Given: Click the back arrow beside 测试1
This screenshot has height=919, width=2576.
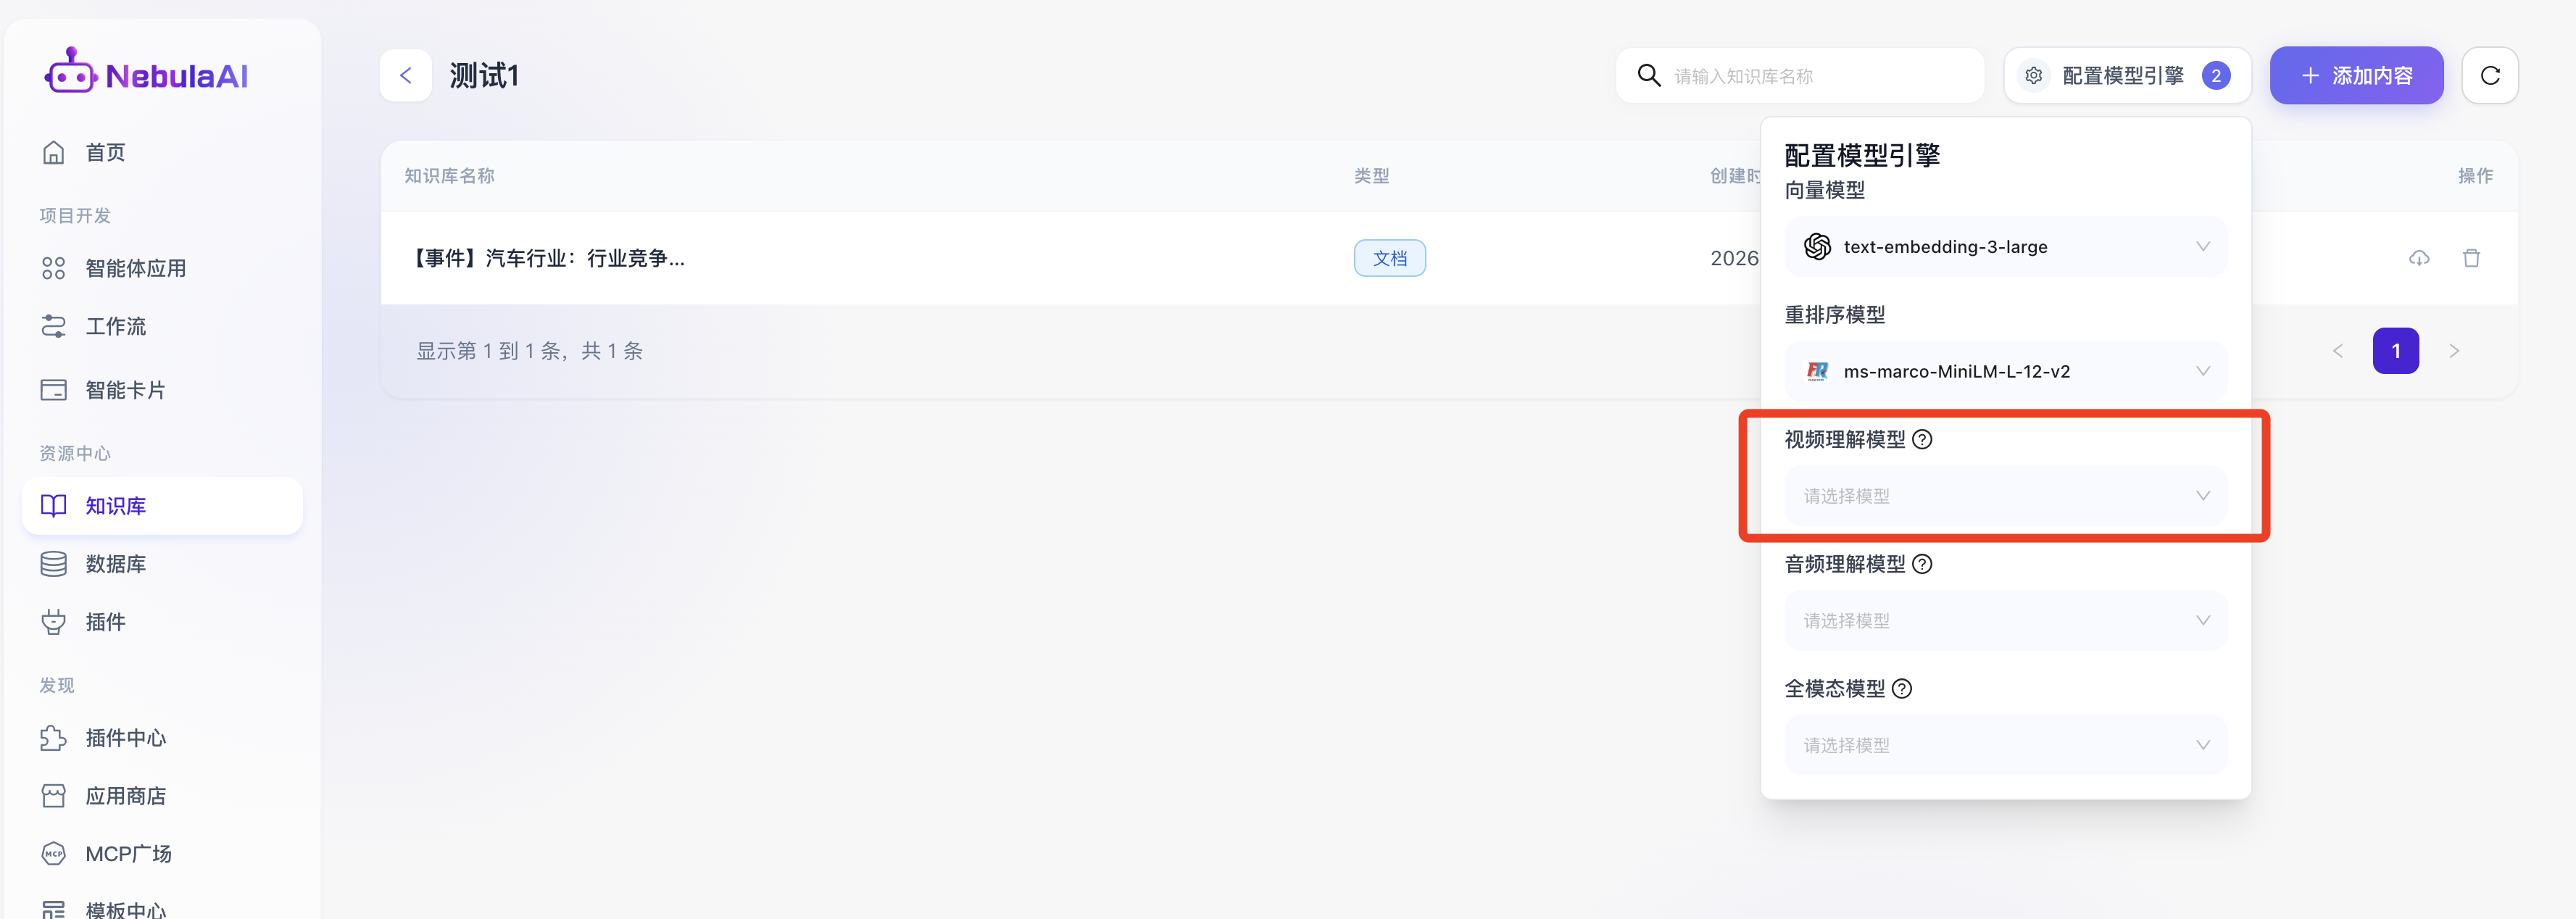Looking at the screenshot, I should point(405,75).
